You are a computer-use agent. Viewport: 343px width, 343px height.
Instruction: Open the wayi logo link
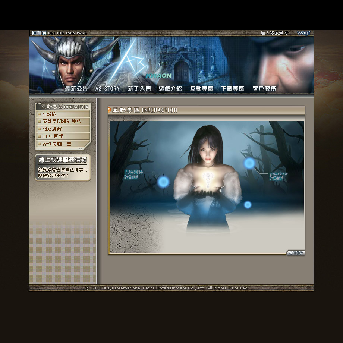pos(303,33)
